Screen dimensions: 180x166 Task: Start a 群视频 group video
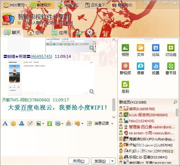pos(125,69)
